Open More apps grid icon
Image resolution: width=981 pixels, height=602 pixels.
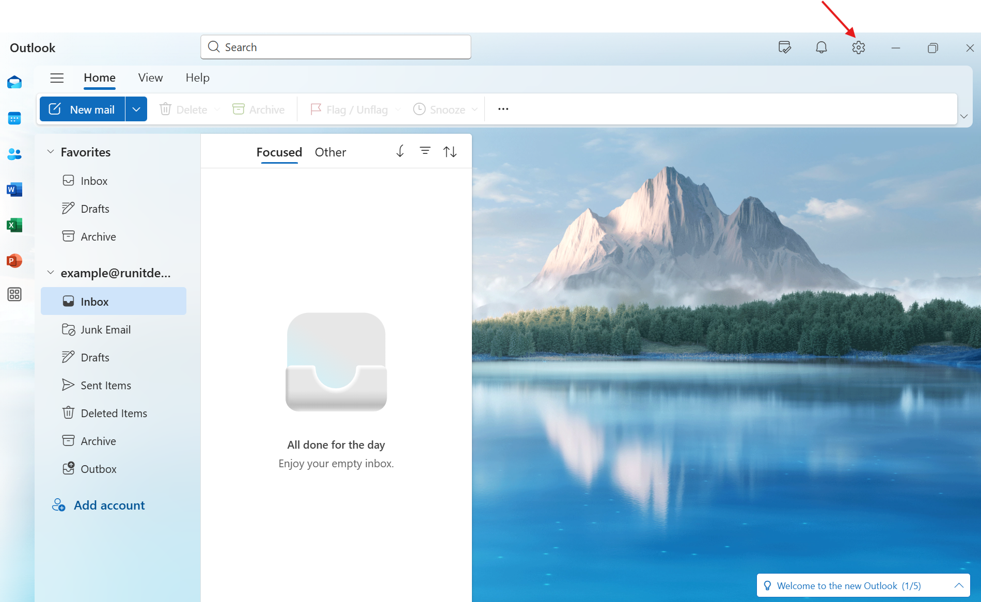pyautogui.click(x=14, y=294)
